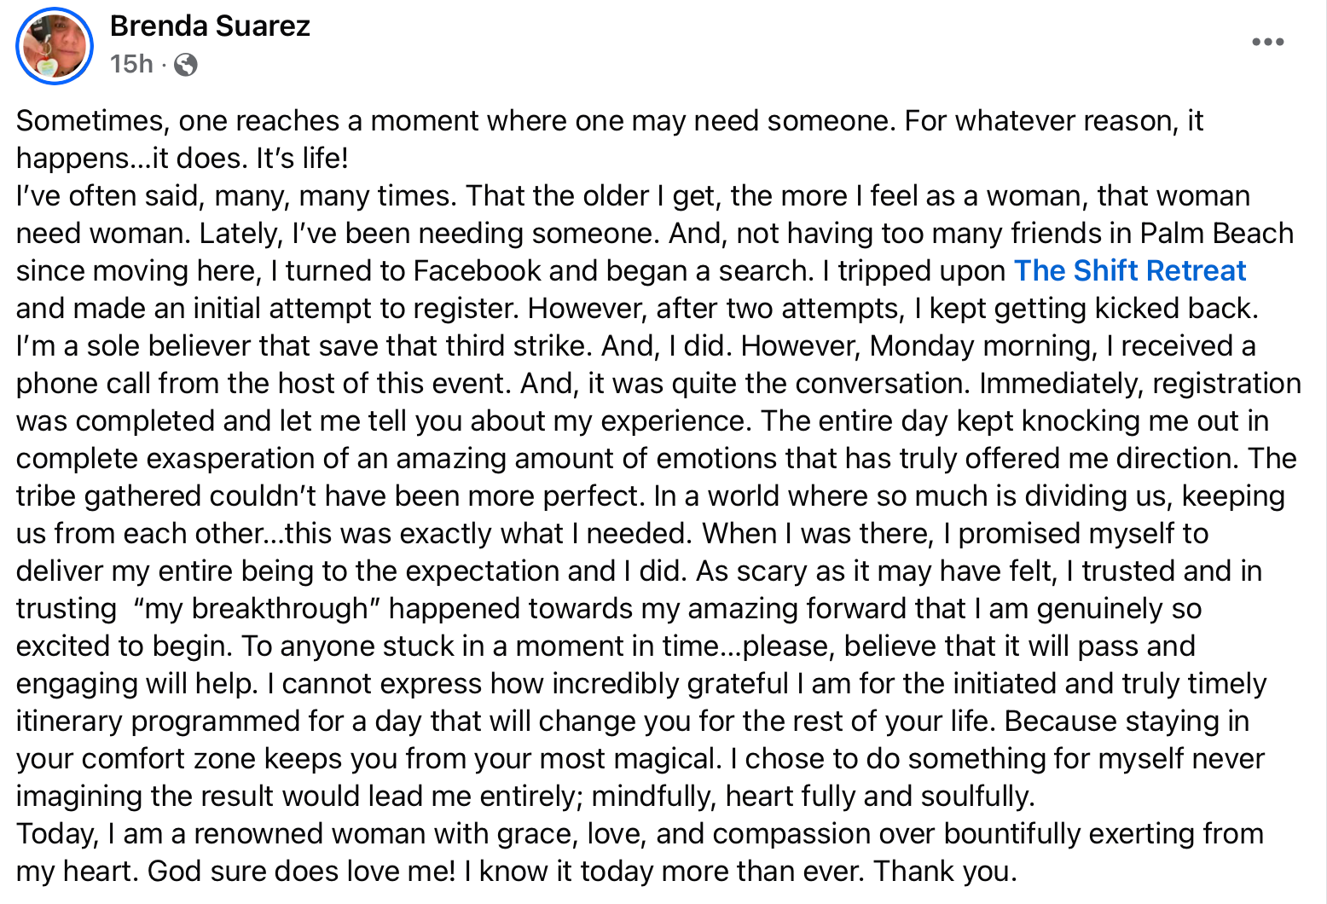Click the text "happens…it does. It's life!"
This screenshot has height=904, width=1327.
click(x=183, y=159)
